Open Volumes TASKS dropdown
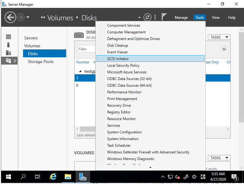 [219, 158]
